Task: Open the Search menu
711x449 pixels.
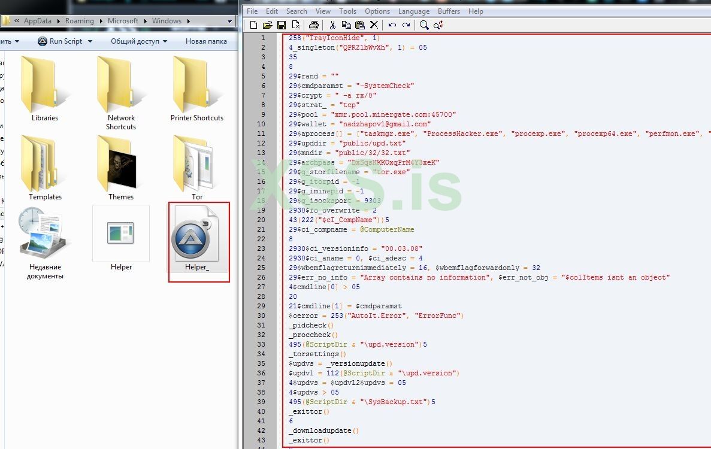Action: point(296,11)
